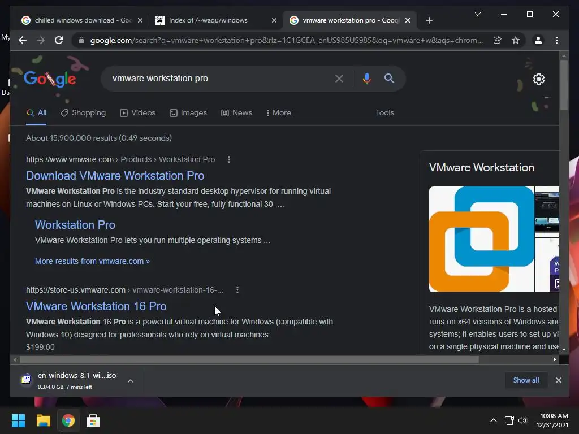Viewport: 579px width, 434px height.
Task: Click the horizontal scrollbar thumb
Action: [x=249, y=359]
